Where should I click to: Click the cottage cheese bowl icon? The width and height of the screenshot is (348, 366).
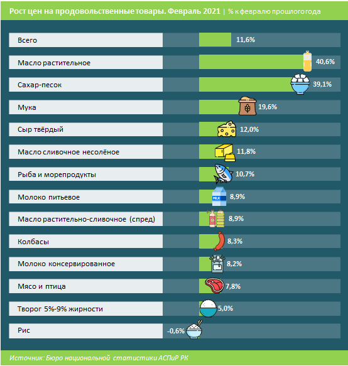point(208,309)
